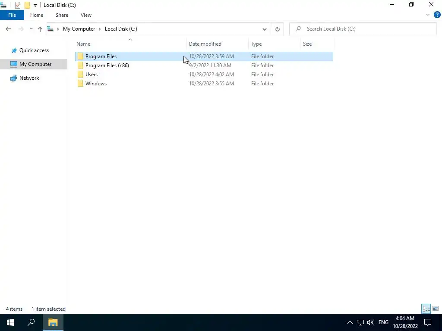Select the Program Files (x86) folder
The width and height of the screenshot is (442, 331).
[107, 66]
